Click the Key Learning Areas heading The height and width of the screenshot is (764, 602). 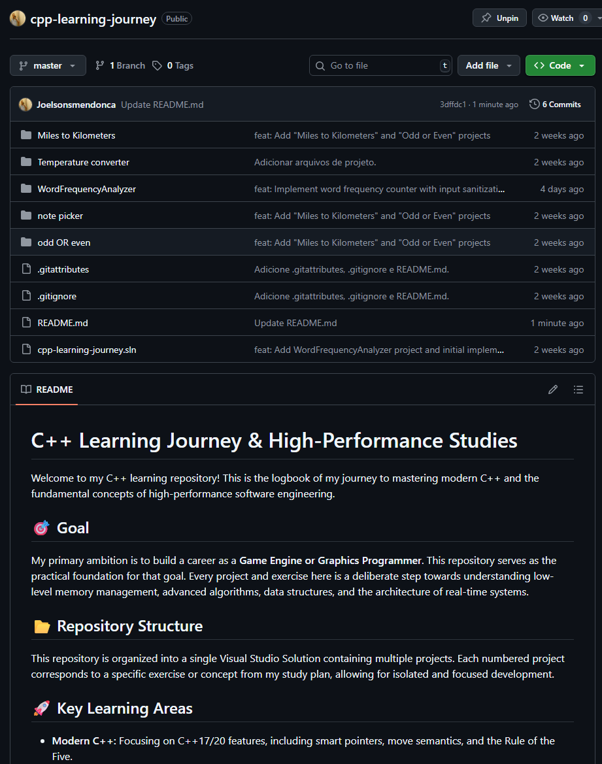[x=125, y=708]
